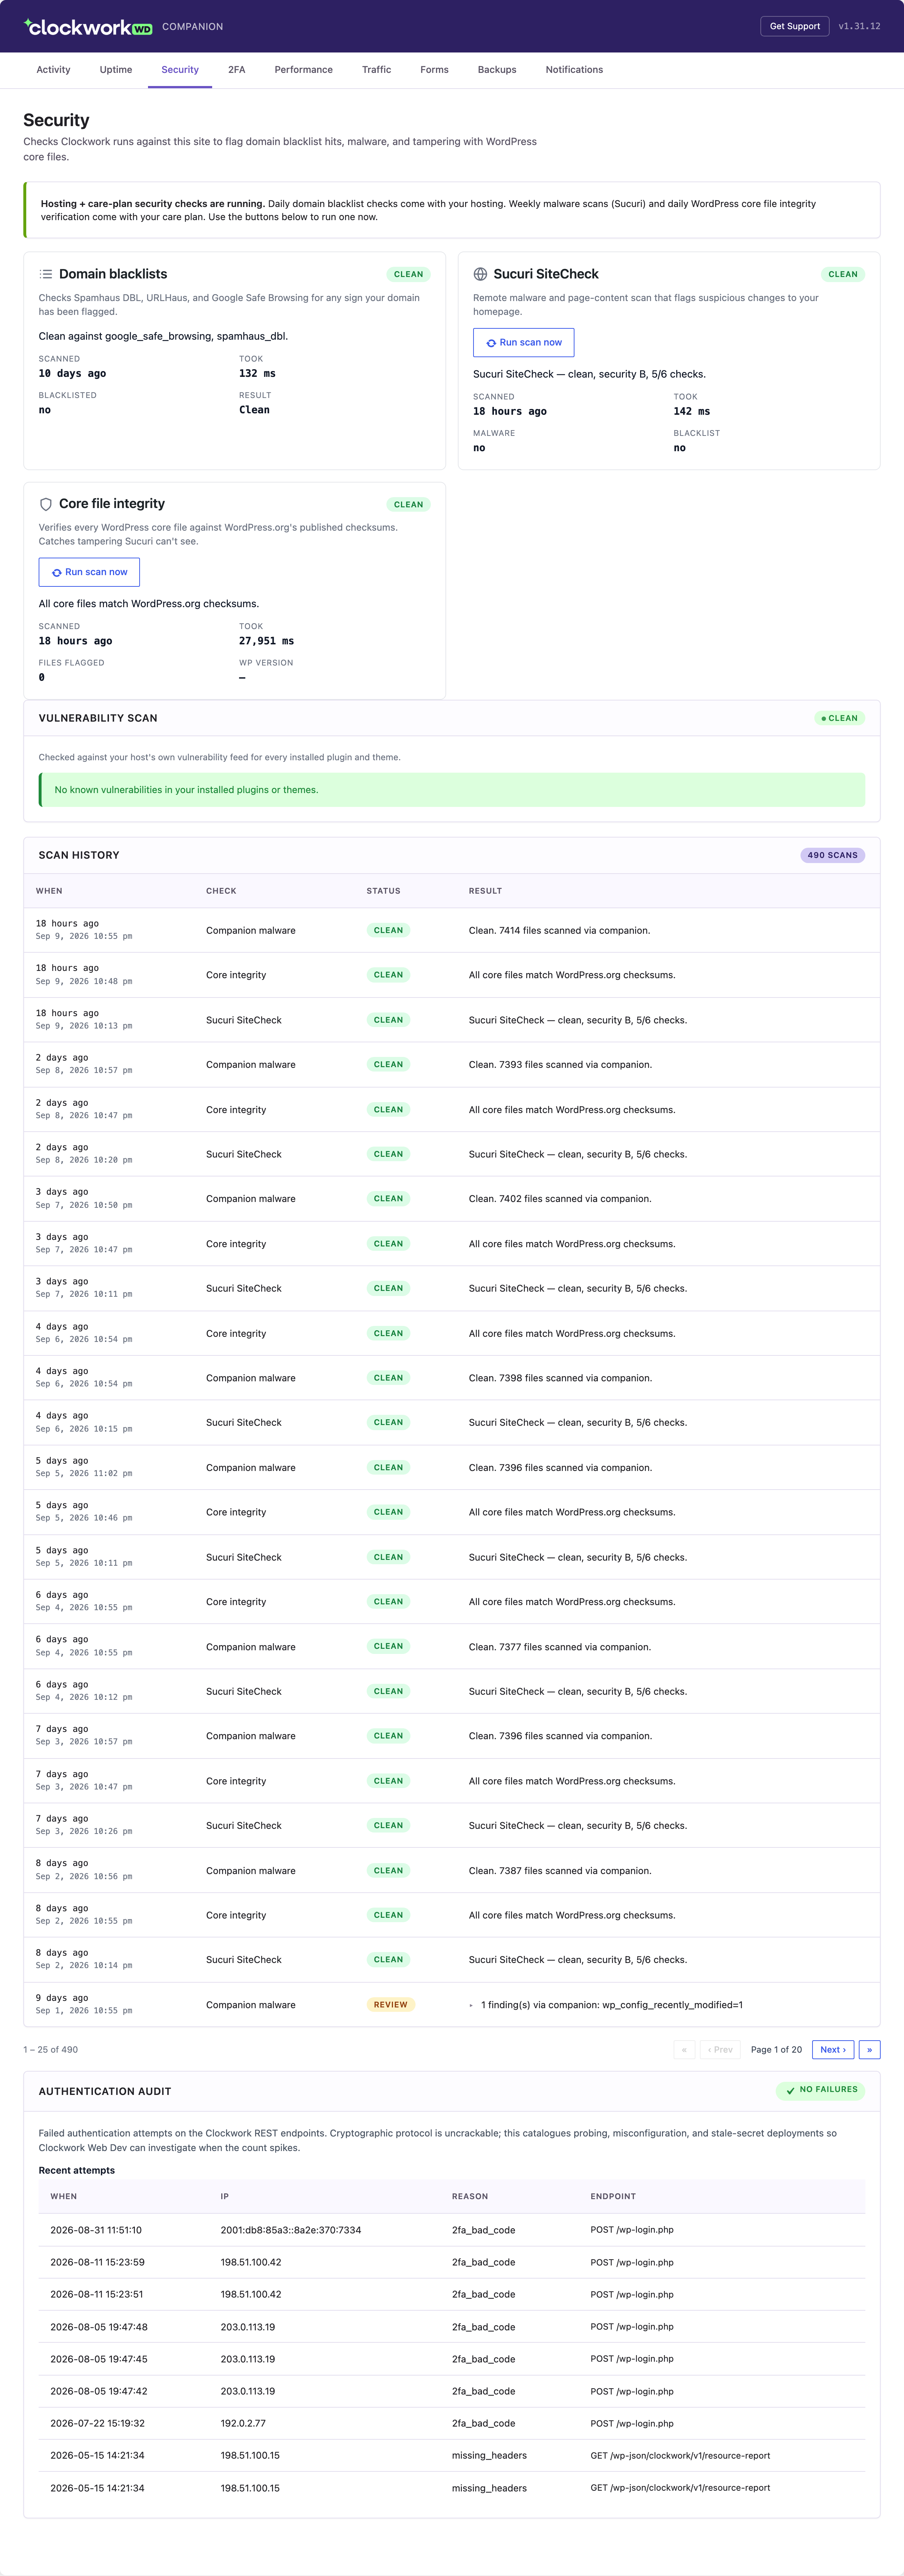Go to the Forms tab
The width and height of the screenshot is (904, 2576).
434,70
